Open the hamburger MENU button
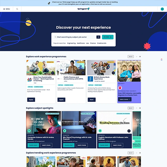167x167 pixels. tap(7, 9)
